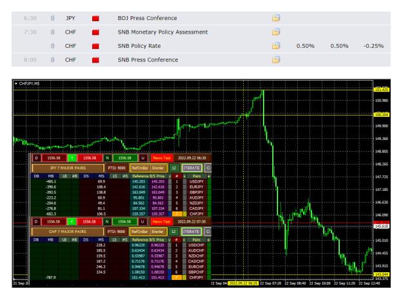Toggle Erenler in the JPY panel

(158, 168)
